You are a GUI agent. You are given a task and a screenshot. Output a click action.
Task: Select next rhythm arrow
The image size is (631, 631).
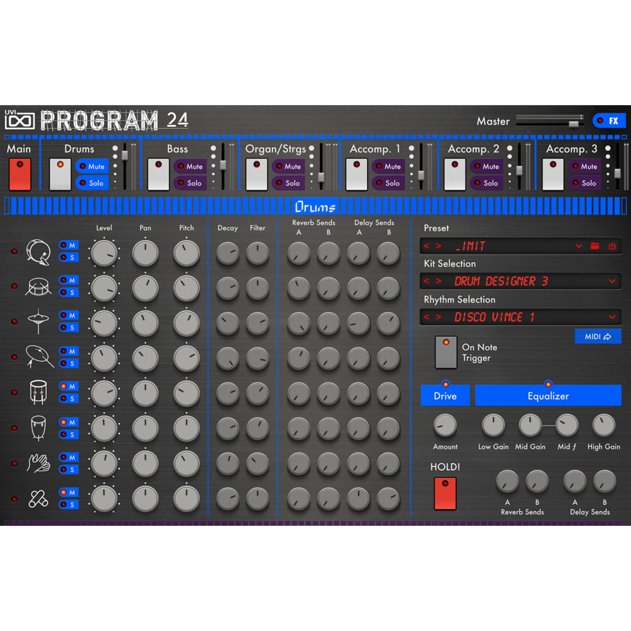click(x=438, y=317)
